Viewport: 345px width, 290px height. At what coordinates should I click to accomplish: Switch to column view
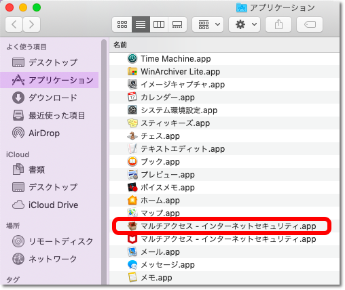pos(159,24)
